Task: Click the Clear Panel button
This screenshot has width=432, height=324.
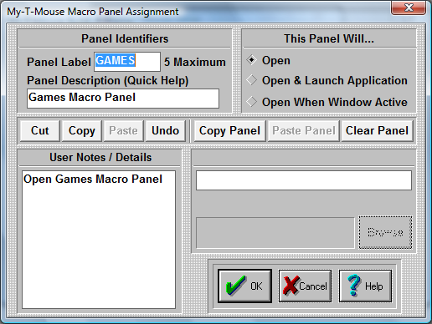Action: (377, 131)
